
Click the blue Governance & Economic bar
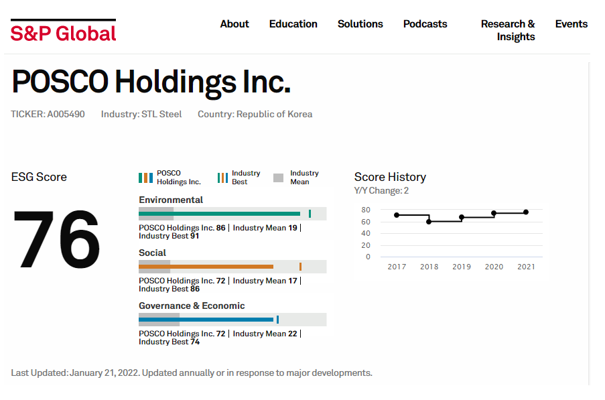click(206, 320)
